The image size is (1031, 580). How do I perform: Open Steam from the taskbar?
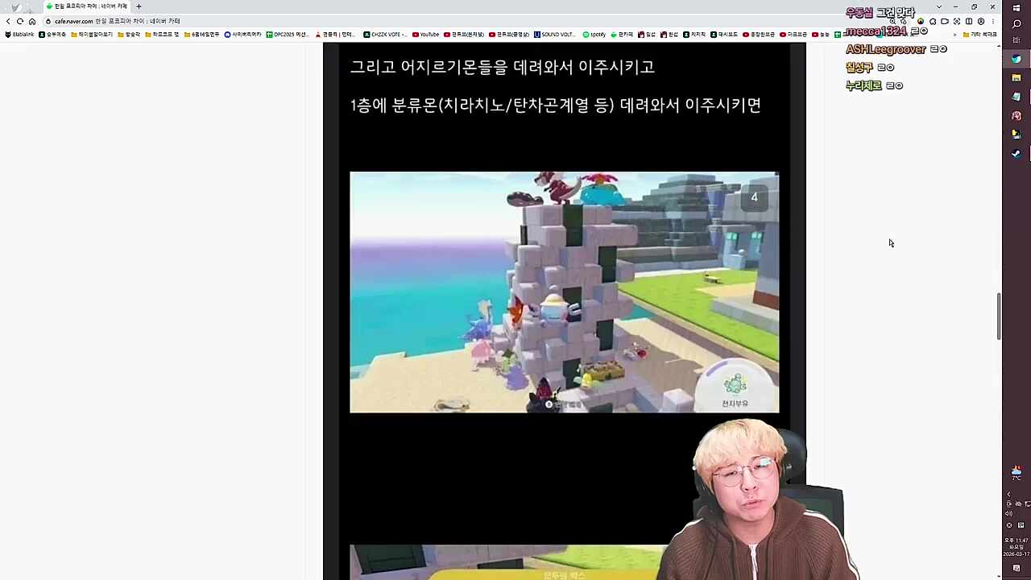(x=1016, y=152)
